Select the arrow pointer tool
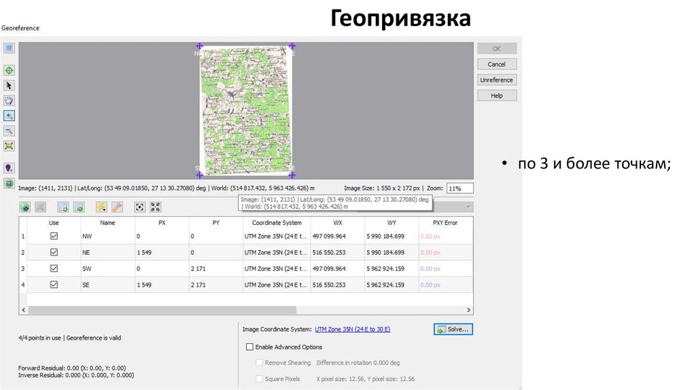 coord(9,86)
